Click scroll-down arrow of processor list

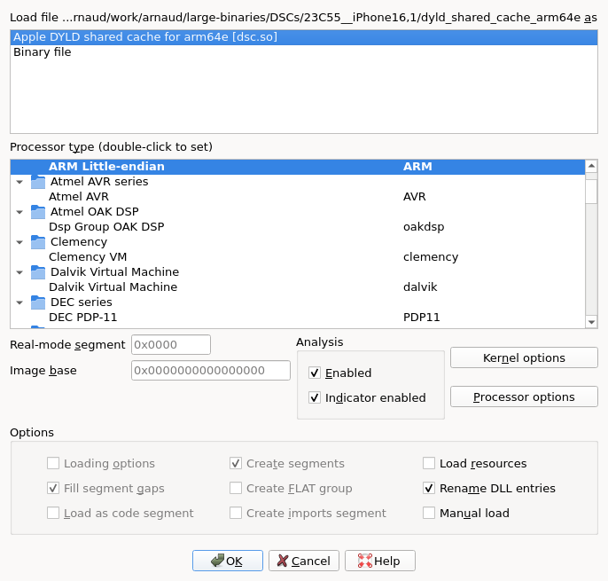[x=591, y=322]
